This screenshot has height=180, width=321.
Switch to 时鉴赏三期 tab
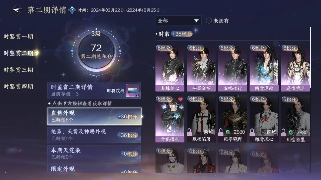(x=18, y=70)
